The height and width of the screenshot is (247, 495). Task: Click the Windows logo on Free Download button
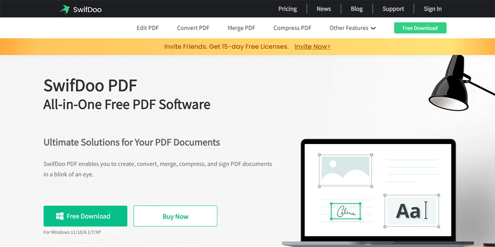tap(60, 216)
